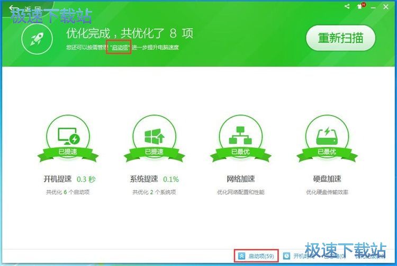Click the 优化完成，共优化了 8 项 headline
The image size is (397, 266).
pos(130,33)
